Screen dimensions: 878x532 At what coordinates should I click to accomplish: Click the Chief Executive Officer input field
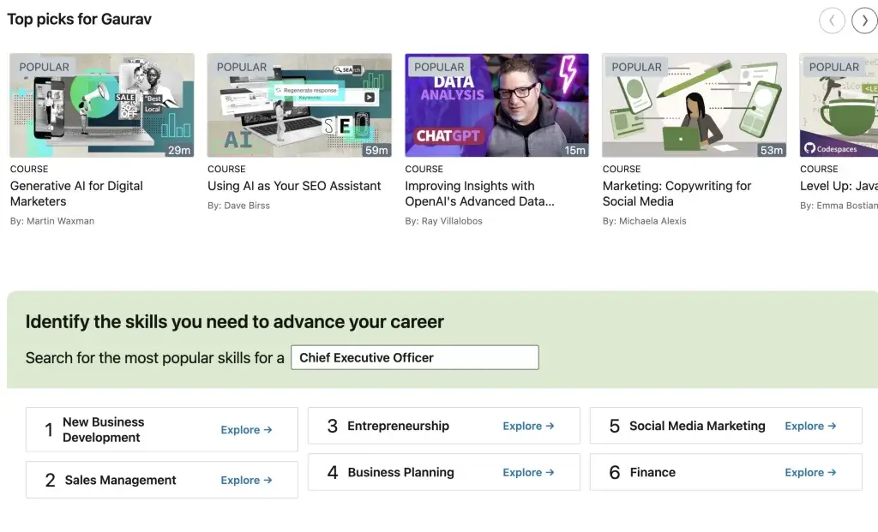coord(414,357)
